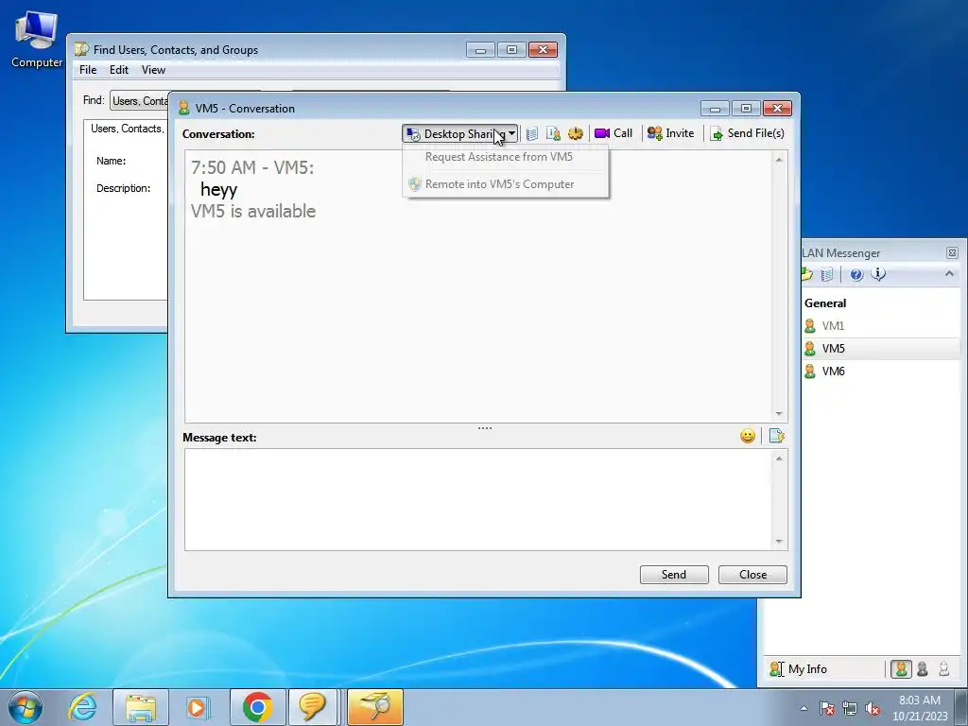
Task: Click the clock-shaped icon in conversation toolbar
Action: [x=576, y=133]
